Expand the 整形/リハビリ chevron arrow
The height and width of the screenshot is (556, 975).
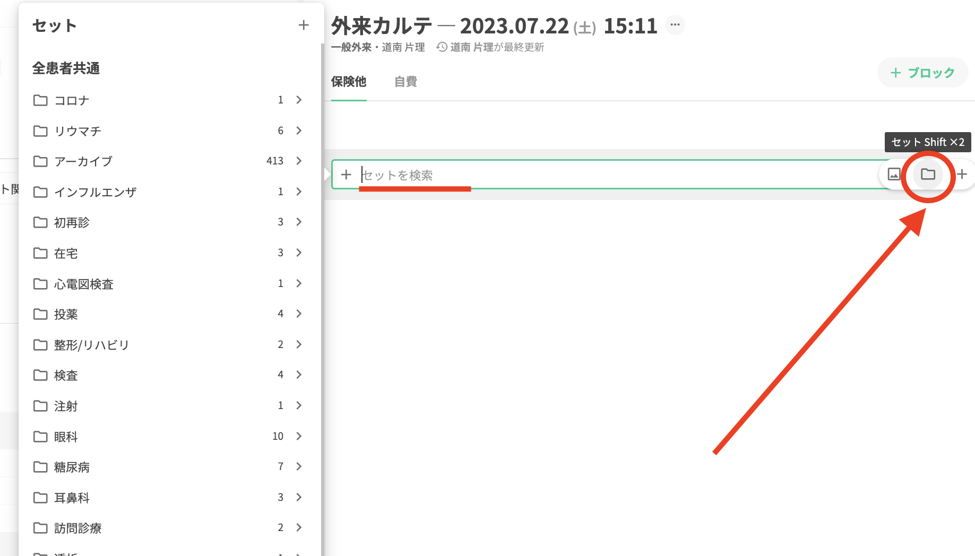pyautogui.click(x=299, y=345)
